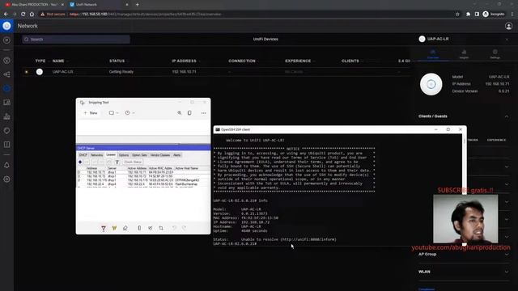Click the browser Reload button

[x=23, y=15]
